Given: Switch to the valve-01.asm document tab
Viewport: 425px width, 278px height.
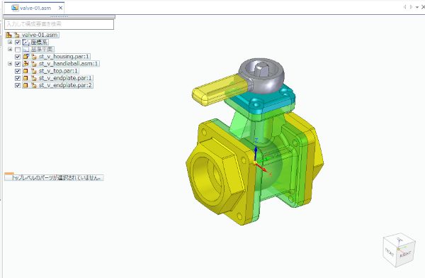Looking at the screenshot, I should (x=34, y=8).
